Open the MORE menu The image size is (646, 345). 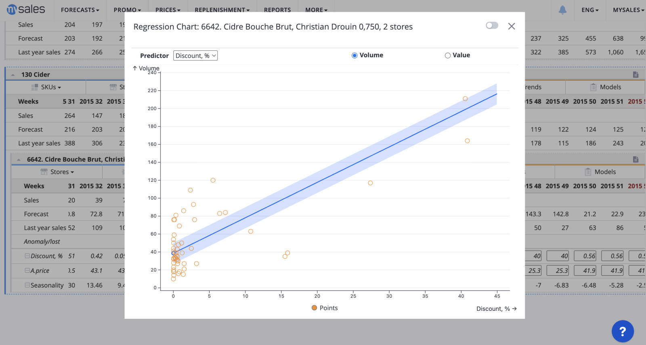click(x=315, y=10)
